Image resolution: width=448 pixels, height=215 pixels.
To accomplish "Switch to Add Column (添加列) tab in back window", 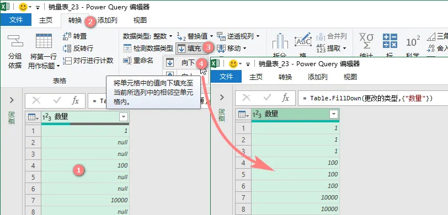I will point(108,20).
